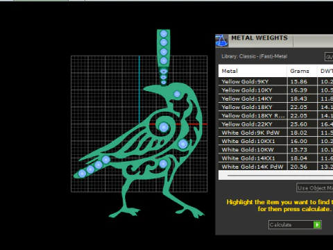Select the Yellow Gold:18KY R... row
The width and height of the screenshot is (333, 250).
[275, 115]
